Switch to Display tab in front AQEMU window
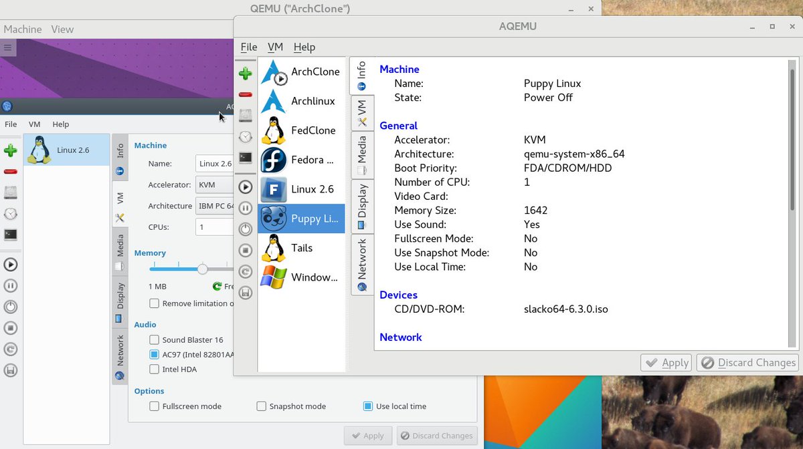The image size is (803, 449). [361, 206]
